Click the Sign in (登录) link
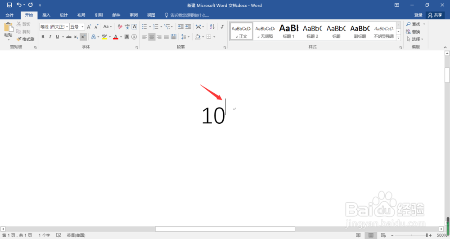This screenshot has width=450, height=239. (418, 15)
